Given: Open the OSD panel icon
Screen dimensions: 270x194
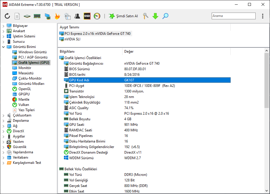Looking at the screenshot, I should (x=87, y=16).
